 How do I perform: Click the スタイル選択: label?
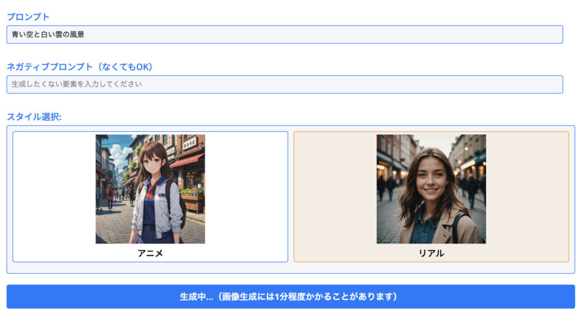34,116
